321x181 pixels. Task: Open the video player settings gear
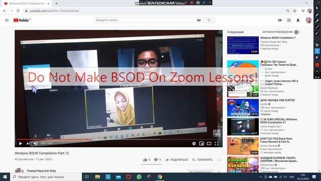(x=194, y=143)
